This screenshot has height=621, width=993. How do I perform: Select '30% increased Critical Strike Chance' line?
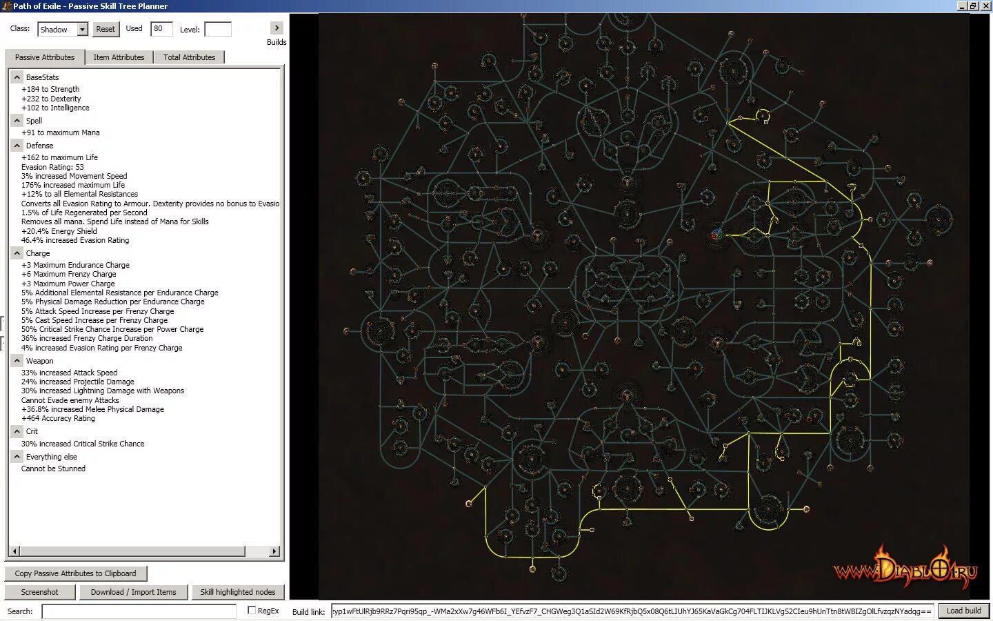[x=83, y=444]
